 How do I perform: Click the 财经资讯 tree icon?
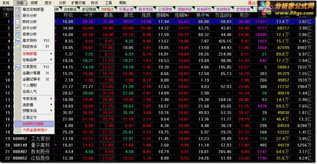click(18, 47)
